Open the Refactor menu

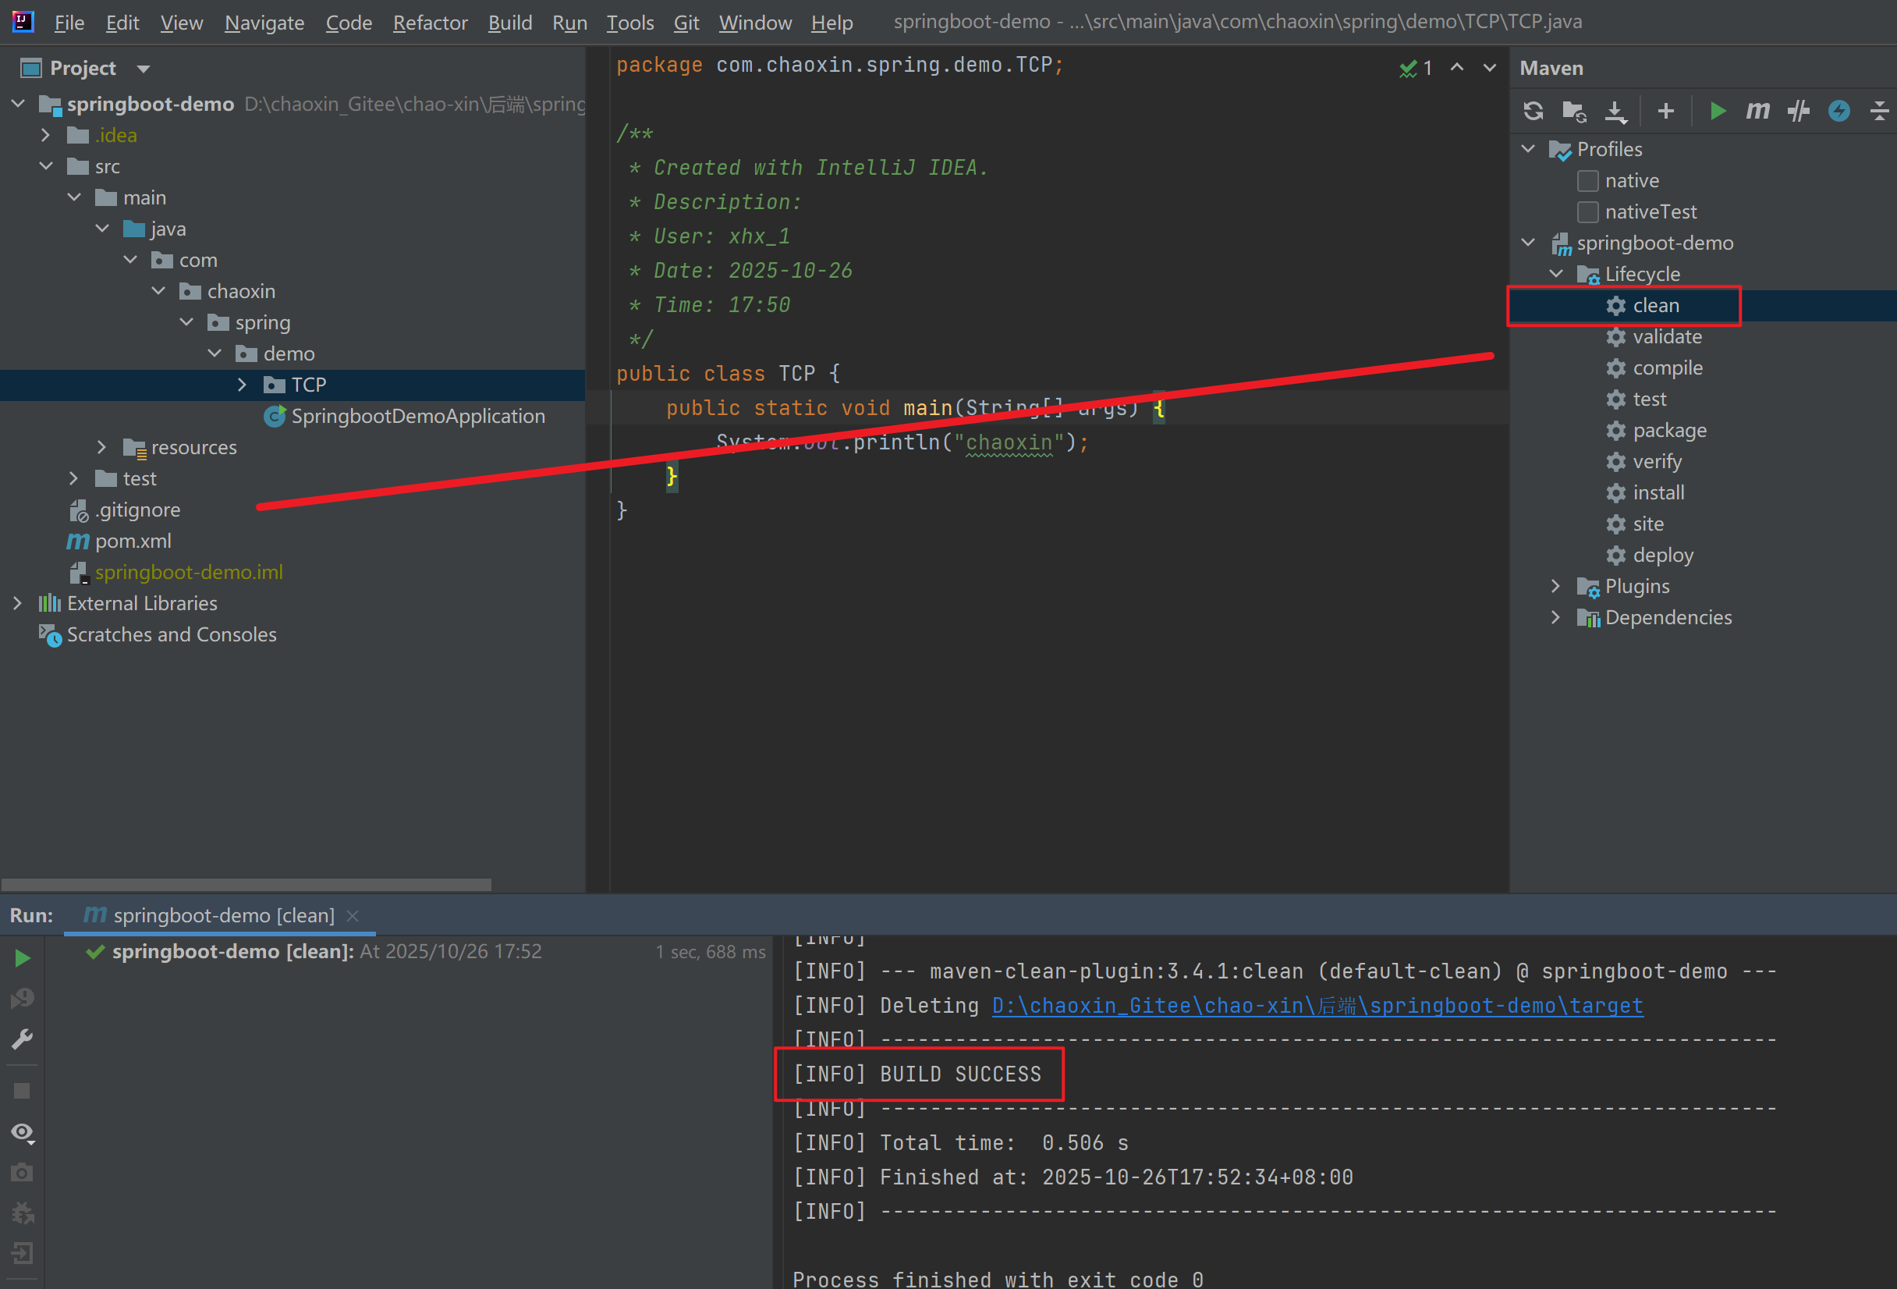(x=430, y=23)
